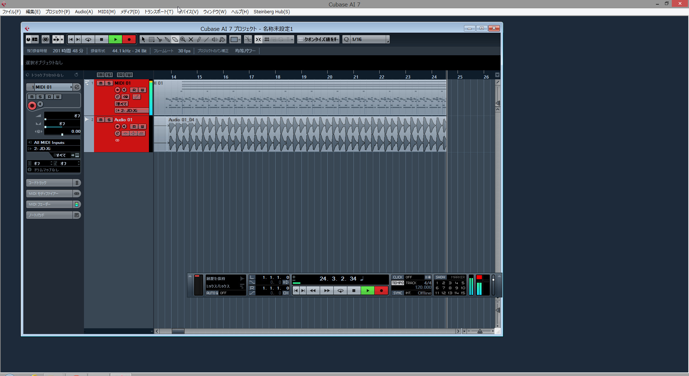Select the Mute X tool
This screenshot has width=689, height=376.
pos(191,39)
